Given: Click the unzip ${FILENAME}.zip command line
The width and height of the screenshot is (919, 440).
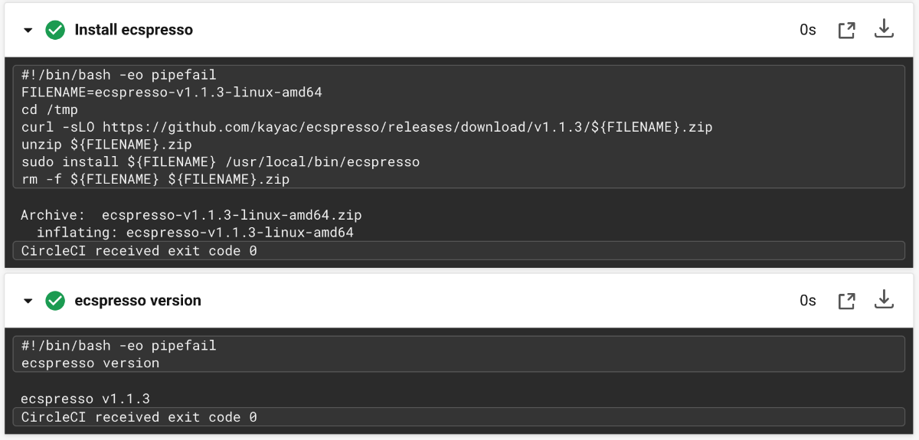Looking at the screenshot, I should [106, 145].
